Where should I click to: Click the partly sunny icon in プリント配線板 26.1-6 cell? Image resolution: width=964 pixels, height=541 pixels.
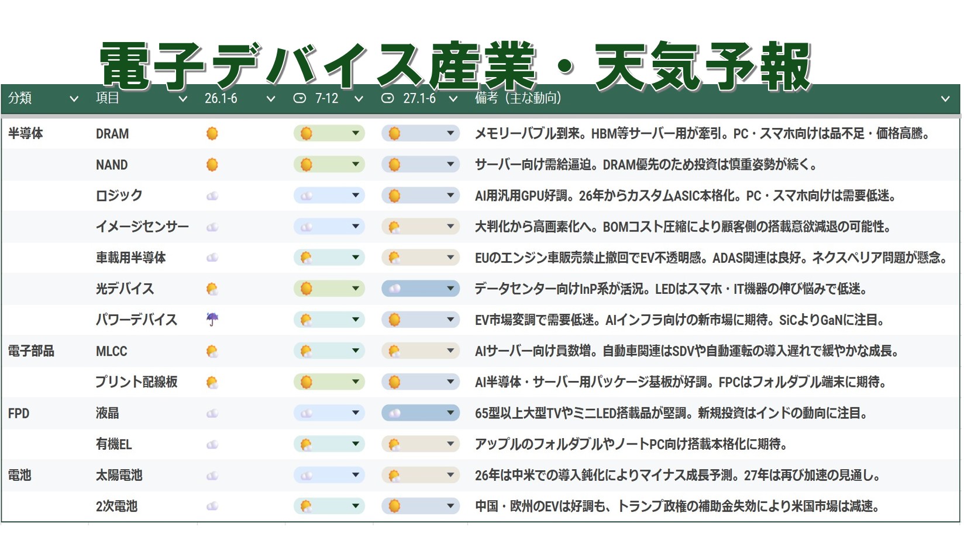point(212,382)
